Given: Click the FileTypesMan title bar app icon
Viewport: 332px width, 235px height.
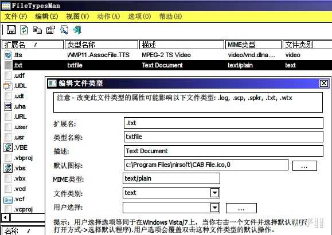Looking at the screenshot, I should pos(6,6).
